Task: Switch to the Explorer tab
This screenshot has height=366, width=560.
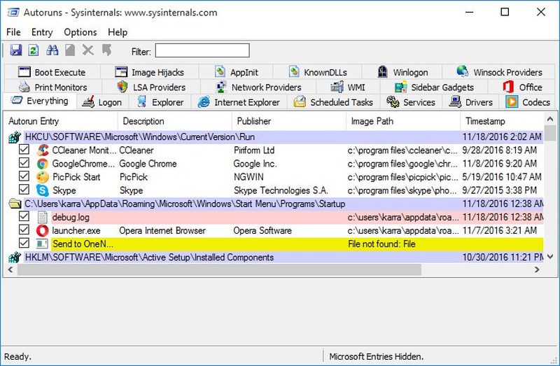Action: 160,102
